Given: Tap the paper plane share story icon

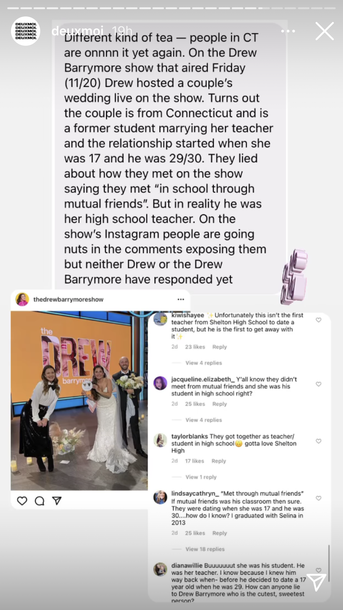Looking at the screenshot, I should pyautogui.click(x=316, y=582).
